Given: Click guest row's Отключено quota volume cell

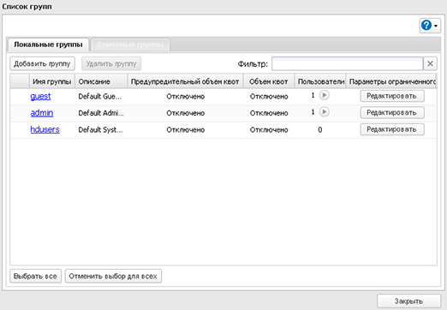Looking at the screenshot, I should click(x=269, y=97).
